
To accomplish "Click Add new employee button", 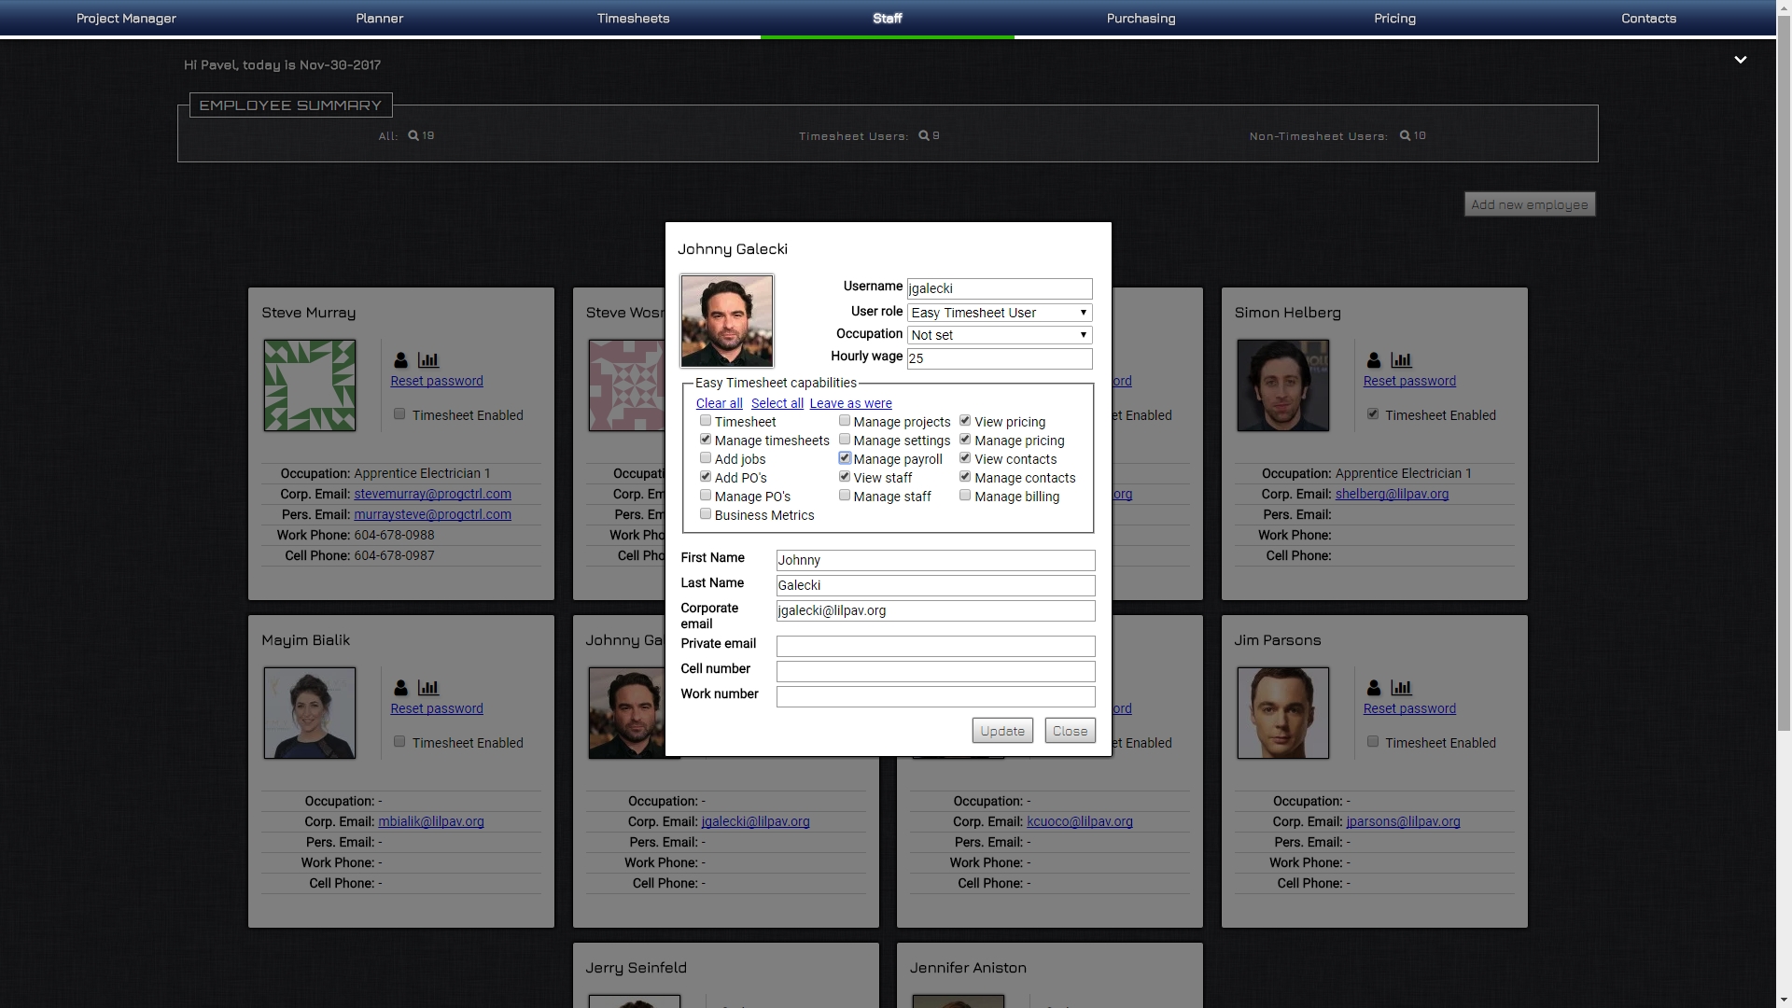I will pyautogui.click(x=1530, y=204).
